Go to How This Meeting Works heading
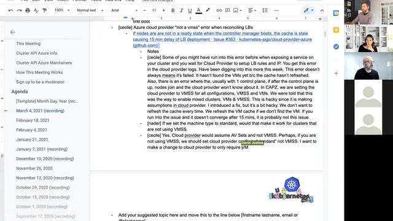The height and width of the screenshot is (221, 393). click(39, 72)
